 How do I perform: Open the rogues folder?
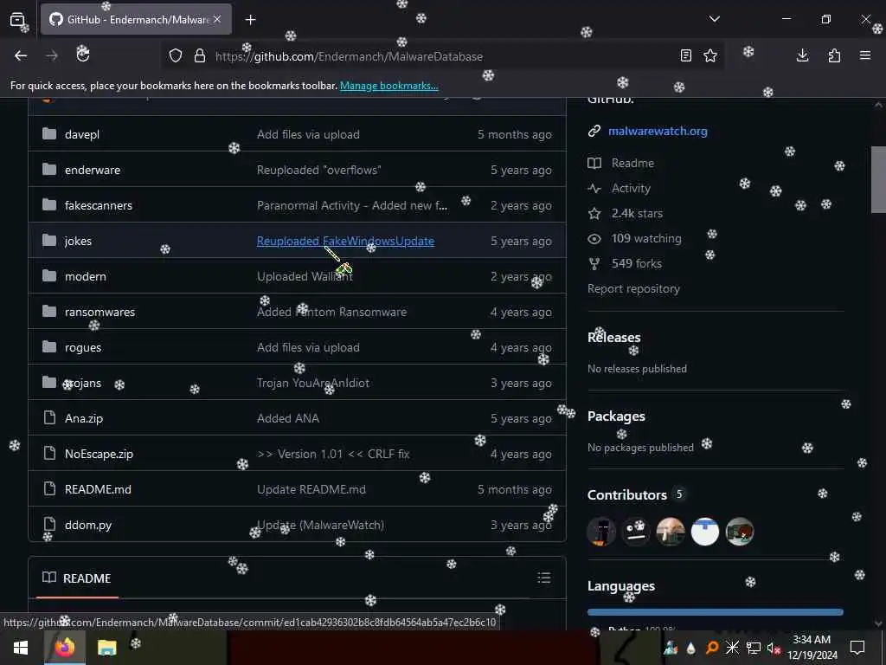(82, 348)
